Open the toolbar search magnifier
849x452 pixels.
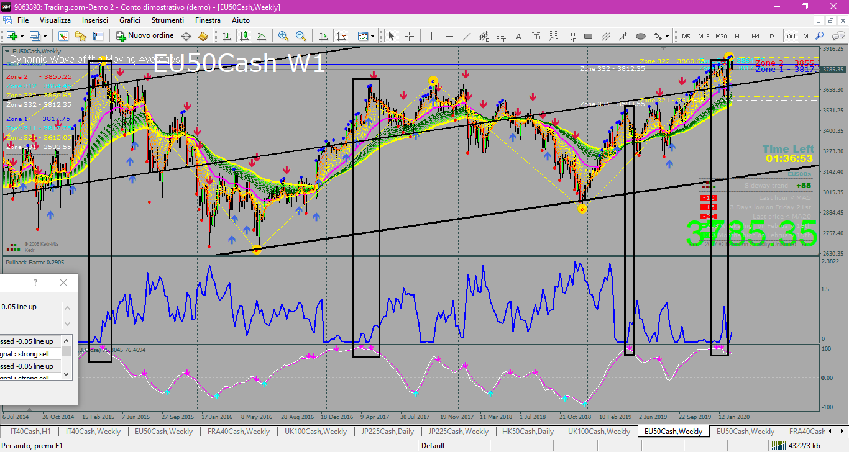tap(819, 36)
